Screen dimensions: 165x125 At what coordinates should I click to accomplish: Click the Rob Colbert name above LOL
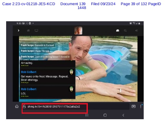click(29, 89)
